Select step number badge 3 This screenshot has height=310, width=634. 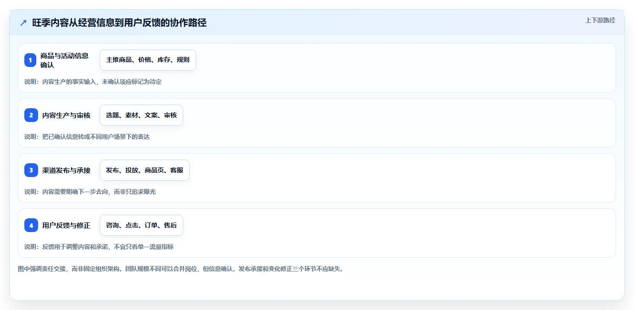coord(31,170)
